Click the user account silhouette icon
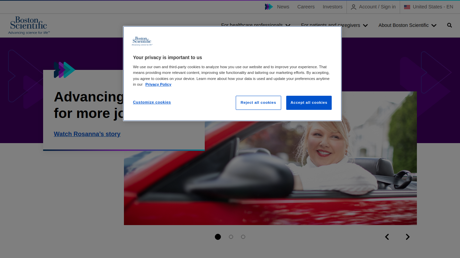The height and width of the screenshot is (258, 460). (x=354, y=7)
